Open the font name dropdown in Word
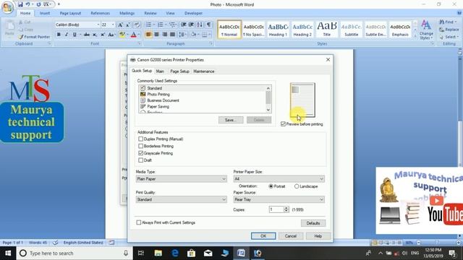The image size is (463, 260). pyautogui.click(x=98, y=25)
